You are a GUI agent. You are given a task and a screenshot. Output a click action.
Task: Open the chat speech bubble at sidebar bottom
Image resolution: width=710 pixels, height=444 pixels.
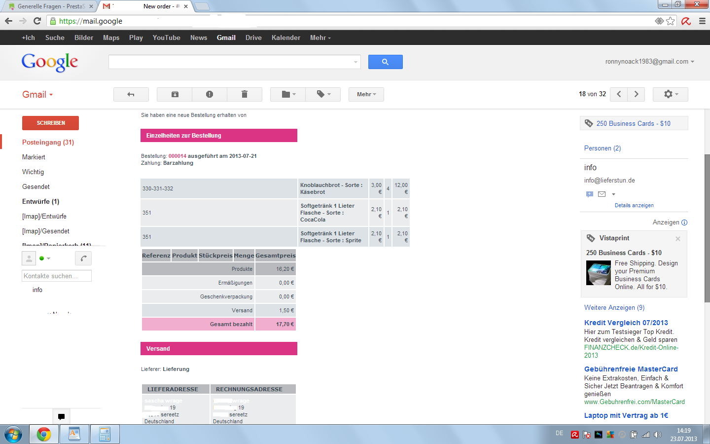61,416
